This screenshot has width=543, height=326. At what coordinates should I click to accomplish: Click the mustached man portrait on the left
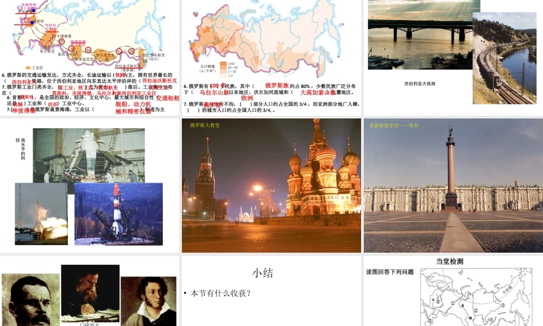[30, 300]
